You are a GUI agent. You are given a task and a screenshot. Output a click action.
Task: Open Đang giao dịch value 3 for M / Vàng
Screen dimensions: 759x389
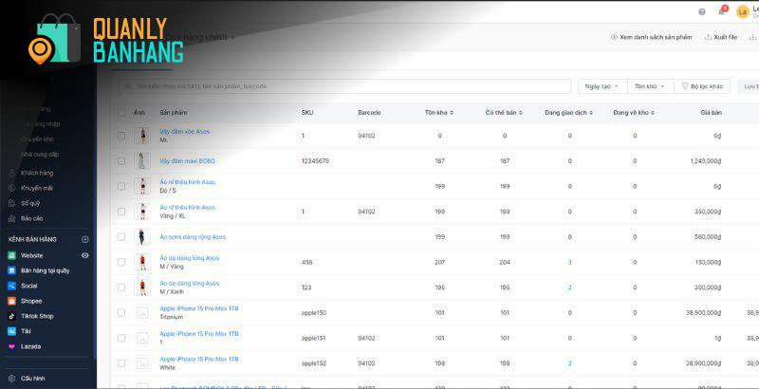570,262
